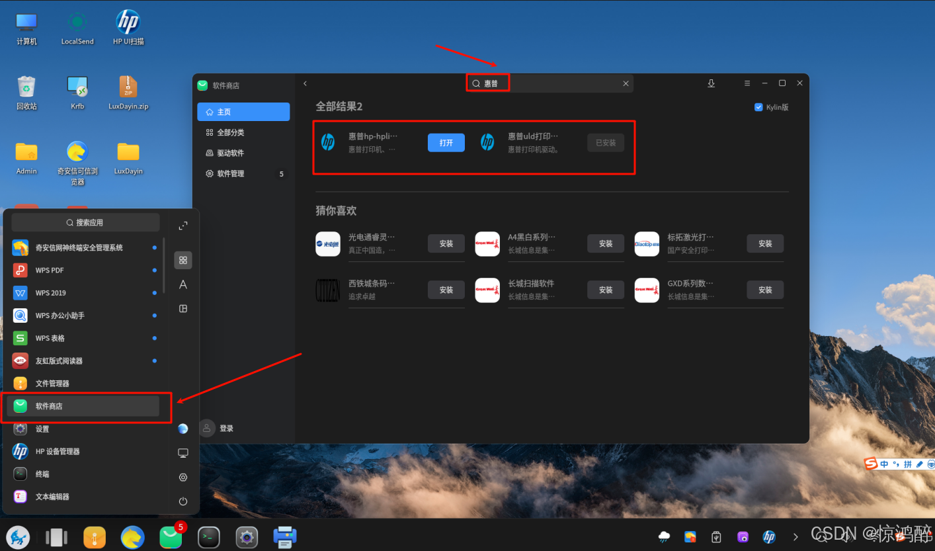Launch 文件管理器 from the start menu
This screenshot has height=551, width=935.
tap(83, 383)
